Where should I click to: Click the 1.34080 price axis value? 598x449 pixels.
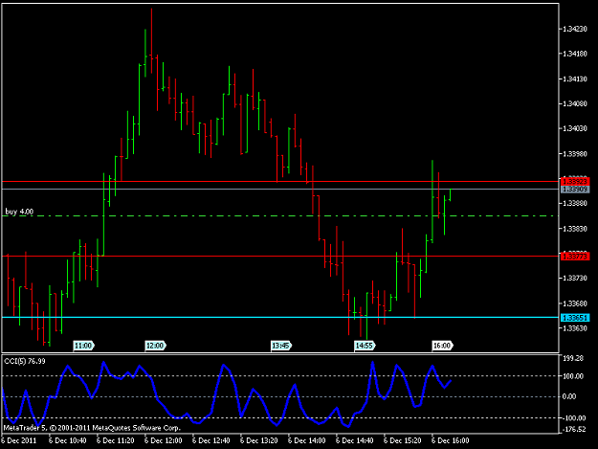[x=575, y=103]
